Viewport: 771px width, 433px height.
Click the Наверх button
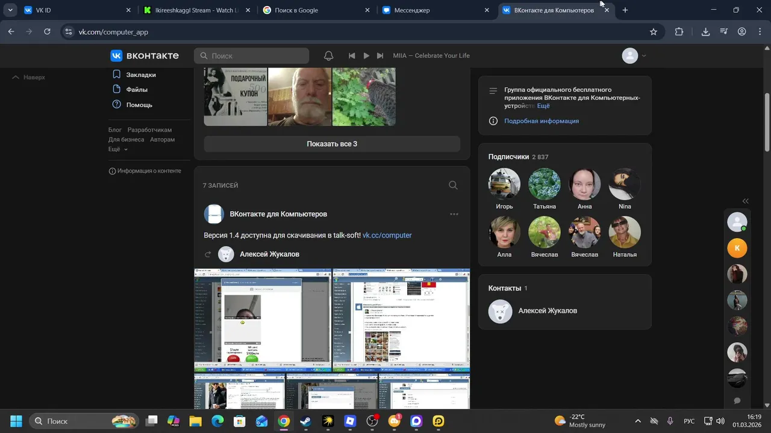coord(28,77)
